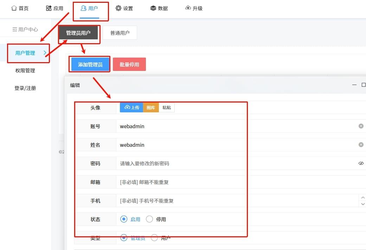Click the cloud upload icon beside 升级

pos(188,8)
